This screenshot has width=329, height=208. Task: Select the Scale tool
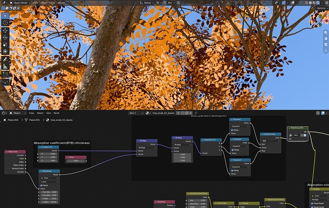point(5,44)
